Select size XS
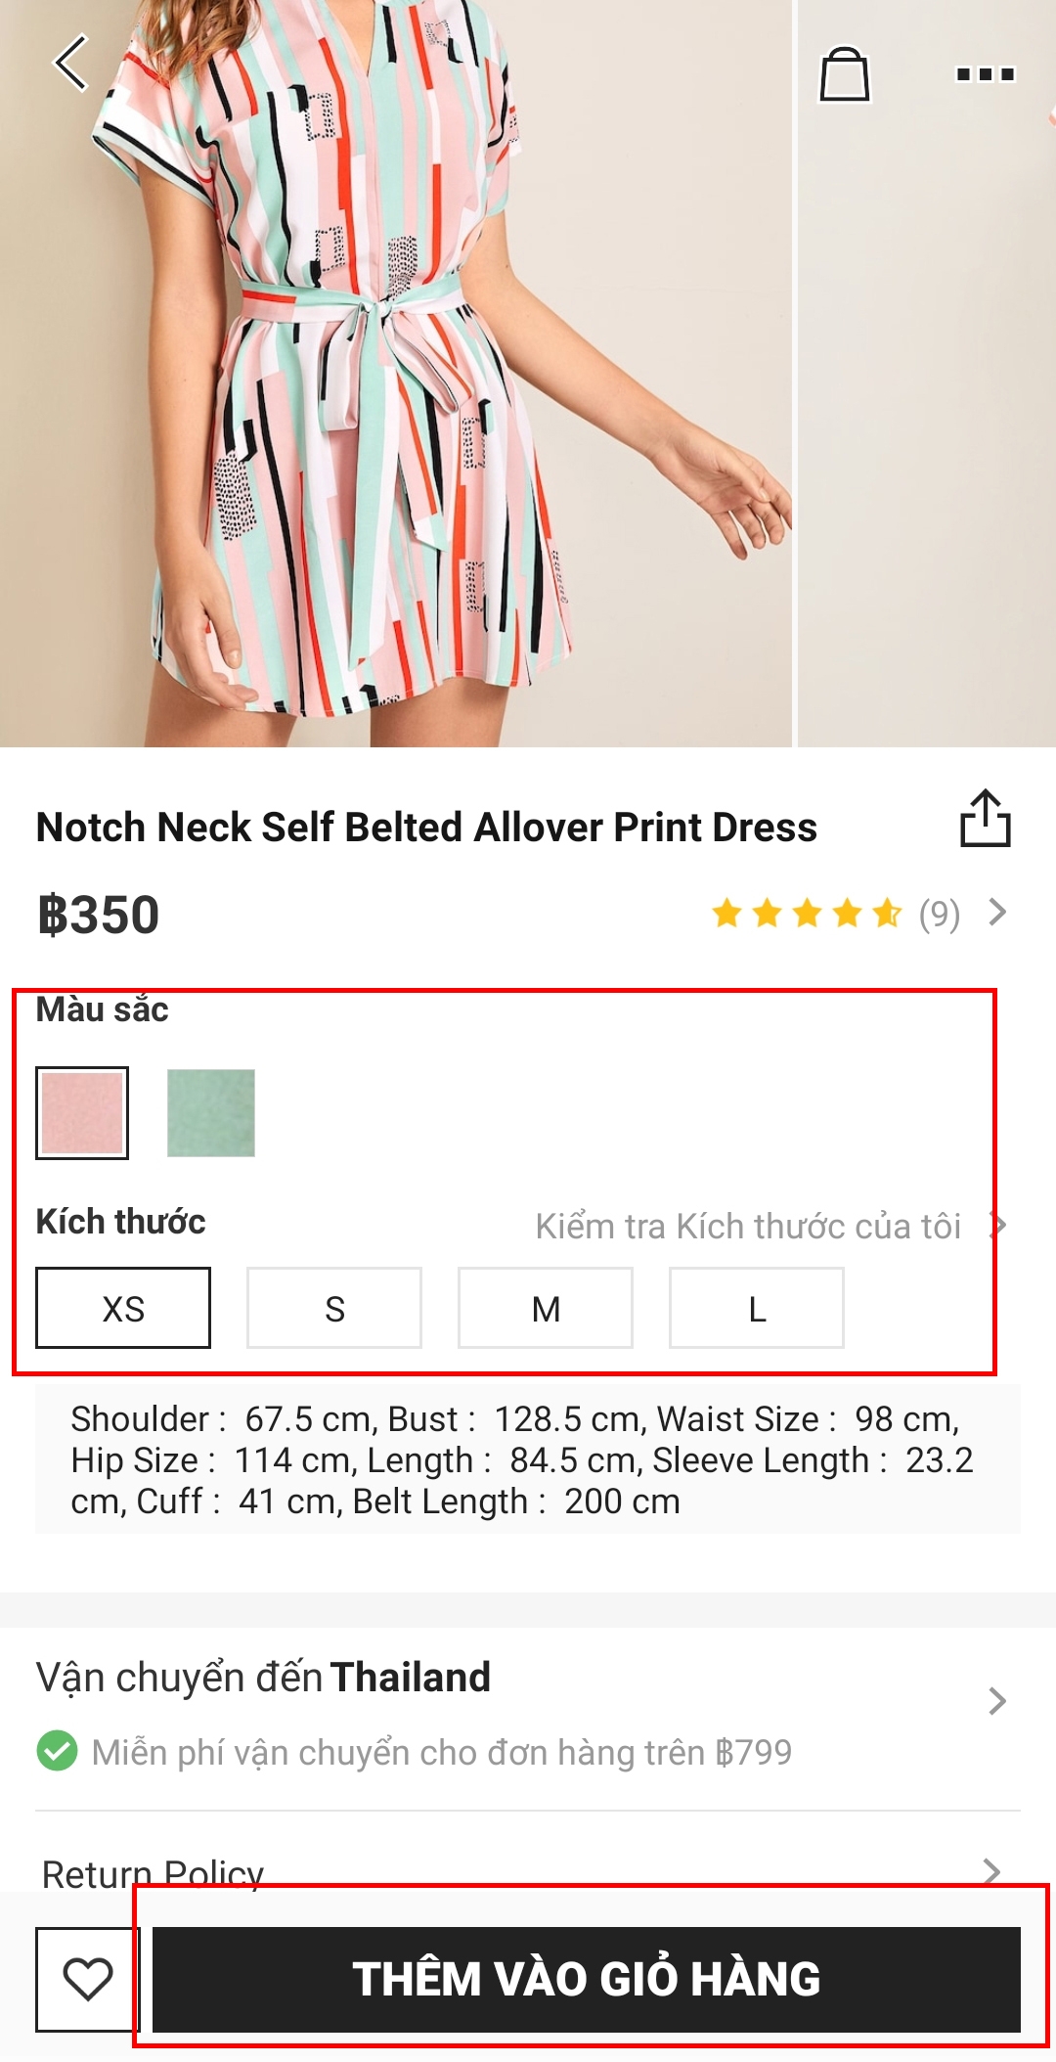The image size is (1056, 2062). [123, 1308]
